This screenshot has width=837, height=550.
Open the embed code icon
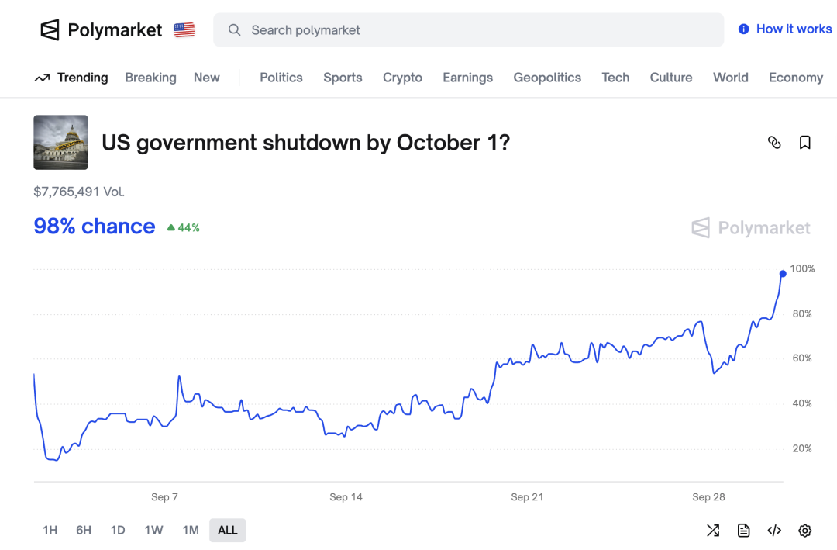[773, 531]
